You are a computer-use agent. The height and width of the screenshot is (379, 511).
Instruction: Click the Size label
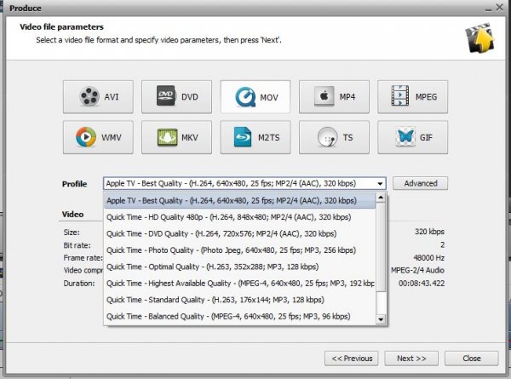[72, 233]
